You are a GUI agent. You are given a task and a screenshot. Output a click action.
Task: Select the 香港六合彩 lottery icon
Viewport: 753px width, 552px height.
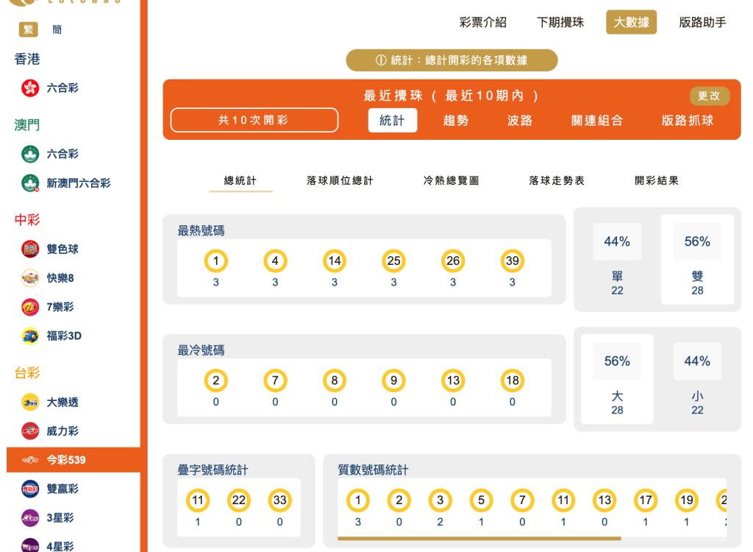click(28, 88)
